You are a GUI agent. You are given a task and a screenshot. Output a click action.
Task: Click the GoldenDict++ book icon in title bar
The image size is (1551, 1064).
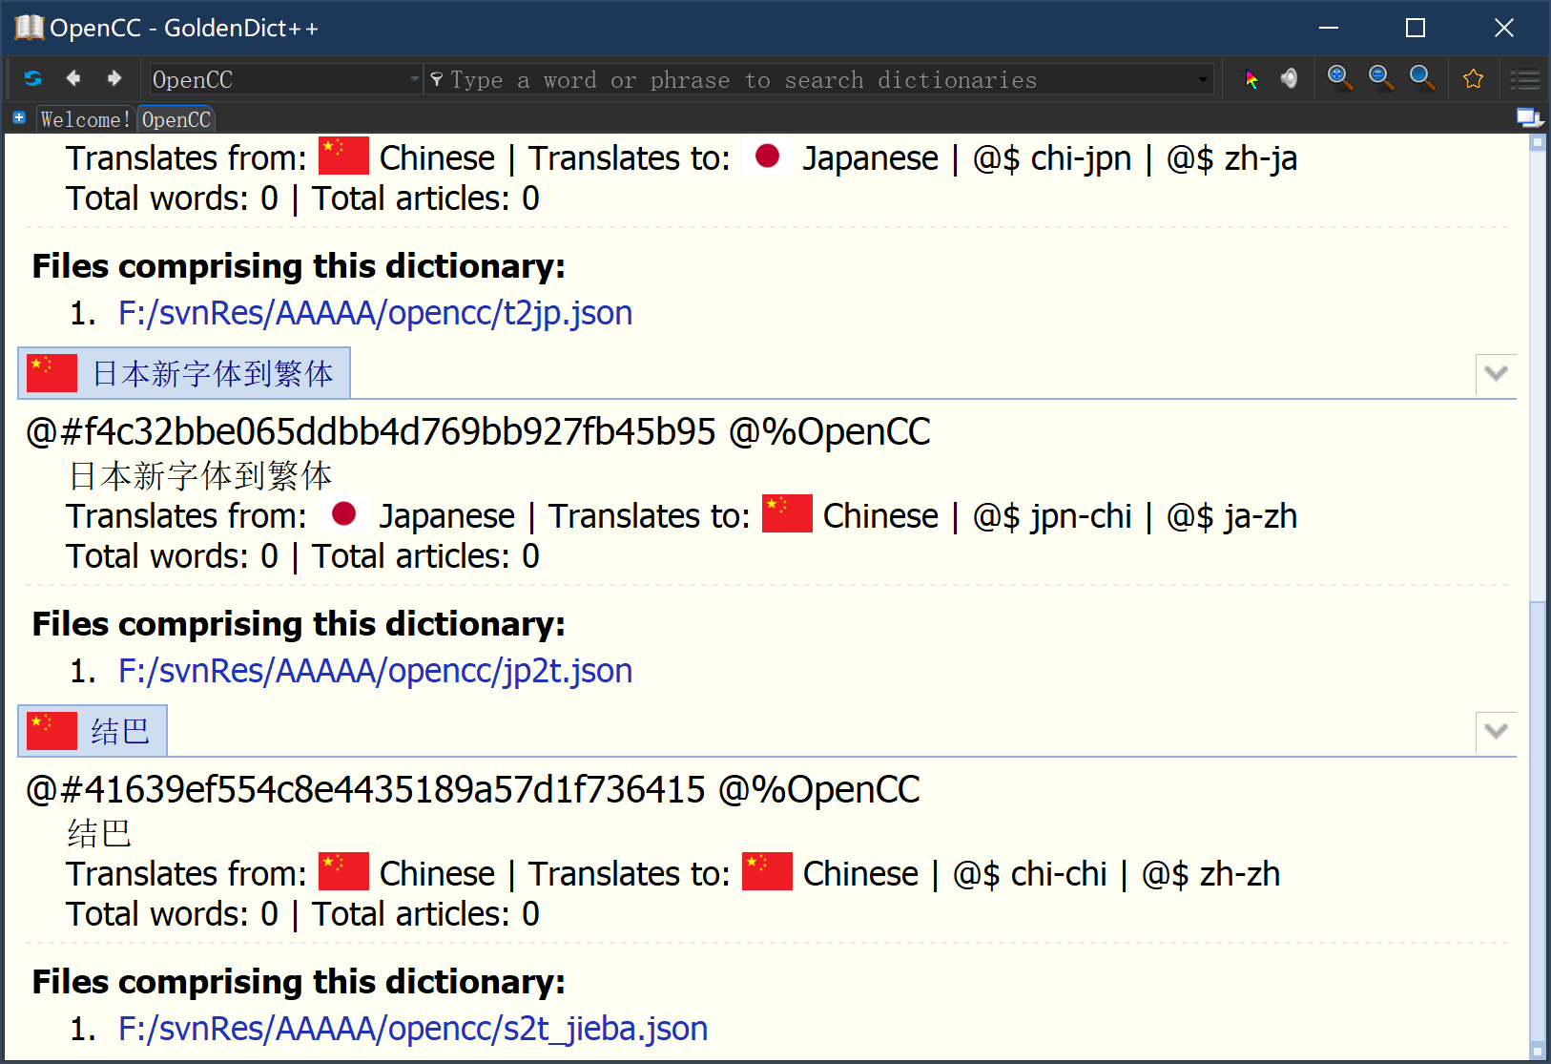[x=29, y=28]
